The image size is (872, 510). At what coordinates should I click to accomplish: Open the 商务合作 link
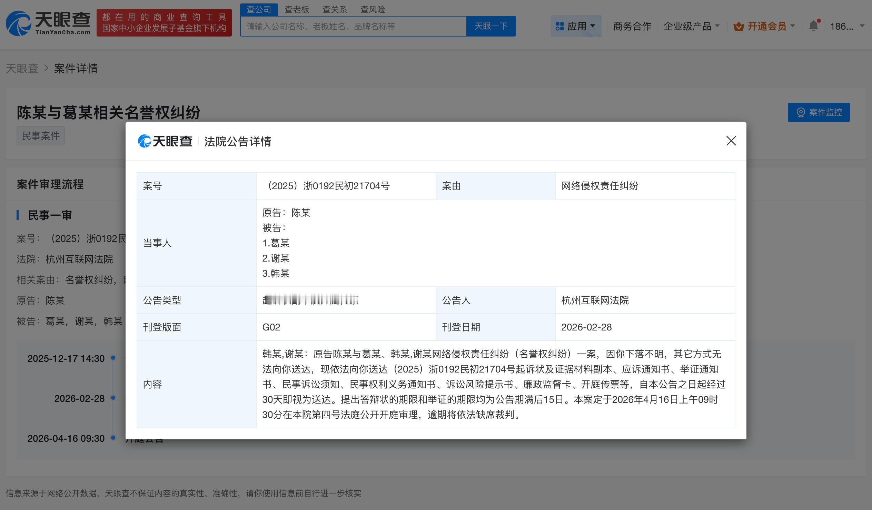pyautogui.click(x=632, y=26)
